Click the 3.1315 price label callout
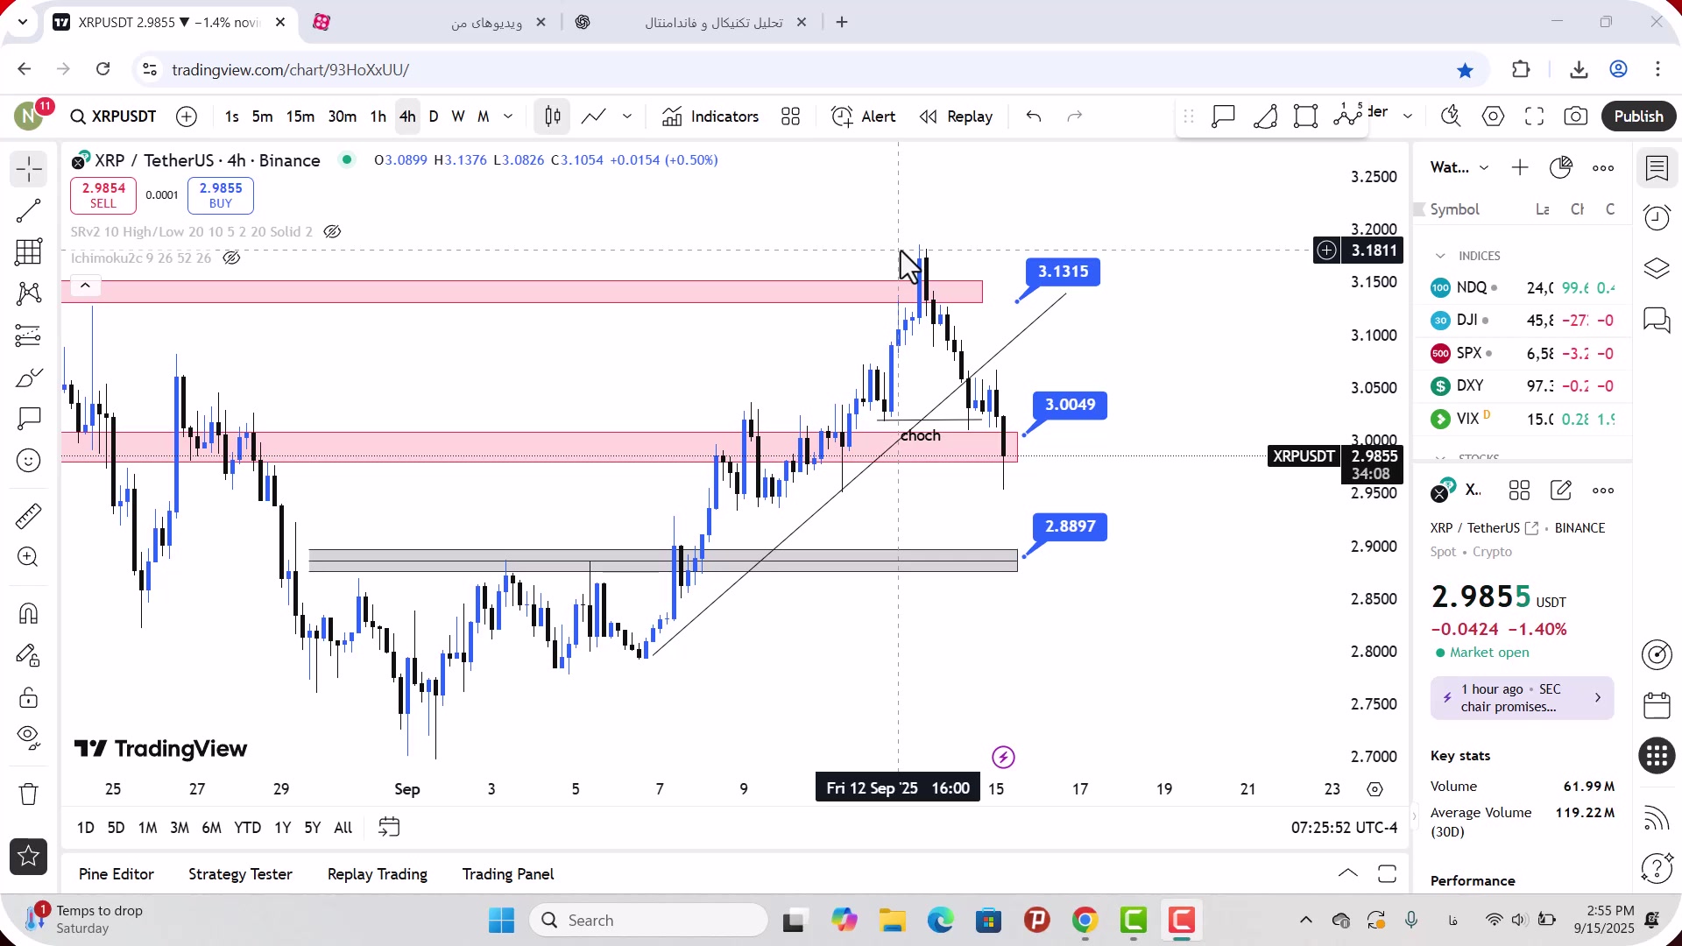The height and width of the screenshot is (946, 1682). [x=1063, y=272]
